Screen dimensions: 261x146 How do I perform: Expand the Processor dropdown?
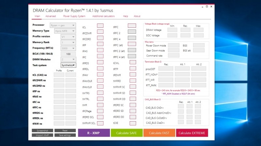63,25
